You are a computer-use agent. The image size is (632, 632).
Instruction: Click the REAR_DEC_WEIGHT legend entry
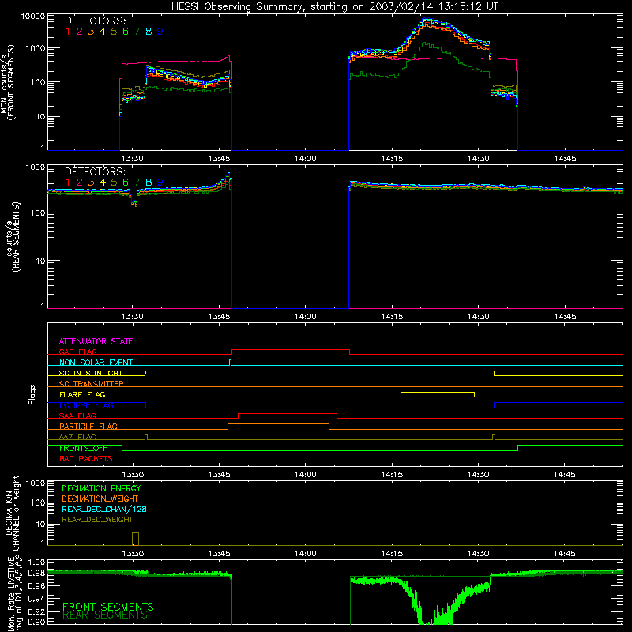coord(97,520)
